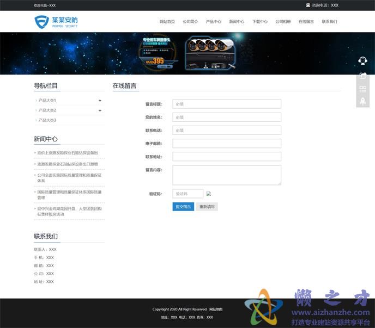Viewport: 375px width, 328px height.
Task: Click the 手 机: XXX contact line
Action: click(x=44, y=258)
